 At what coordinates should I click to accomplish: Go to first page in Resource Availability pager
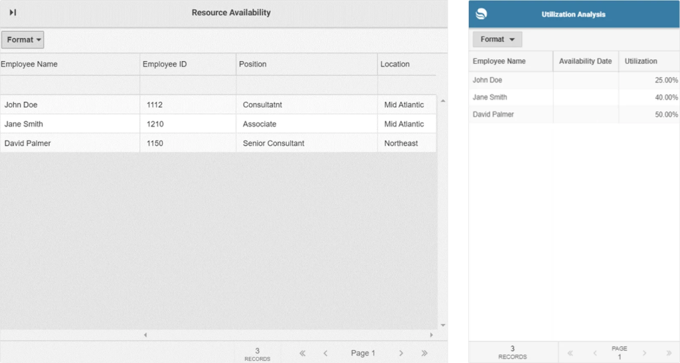point(303,353)
